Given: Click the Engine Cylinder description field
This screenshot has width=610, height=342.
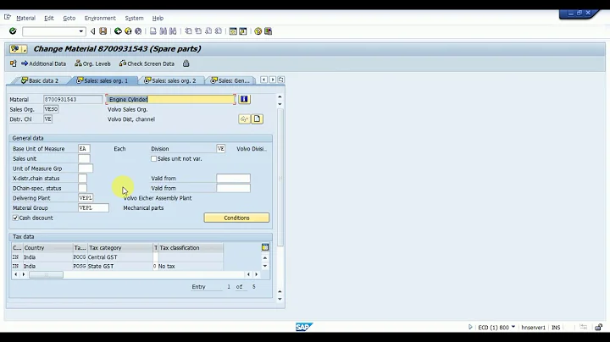Looking at the screenshot, I should point(170,100).
